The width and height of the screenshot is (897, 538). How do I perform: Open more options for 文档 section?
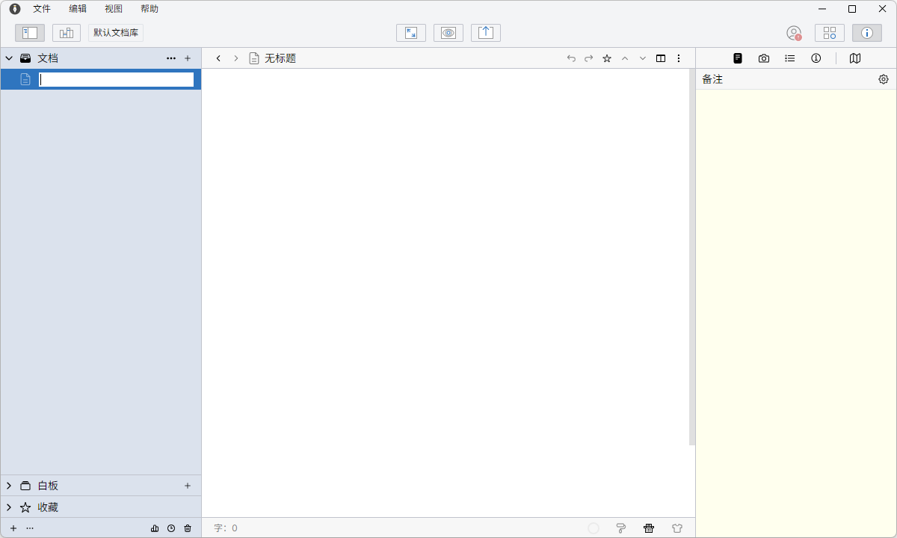171,58
